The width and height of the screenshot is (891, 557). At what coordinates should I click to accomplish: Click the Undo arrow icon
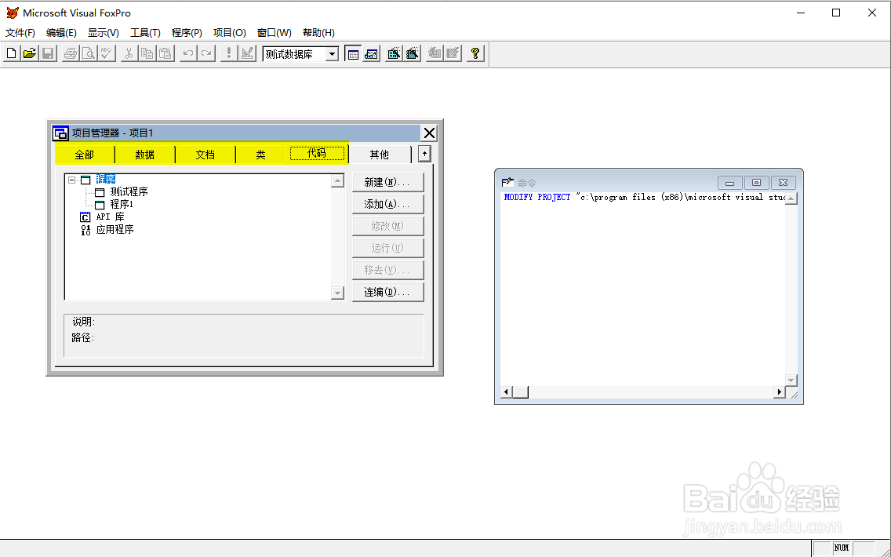click(188, 53)
